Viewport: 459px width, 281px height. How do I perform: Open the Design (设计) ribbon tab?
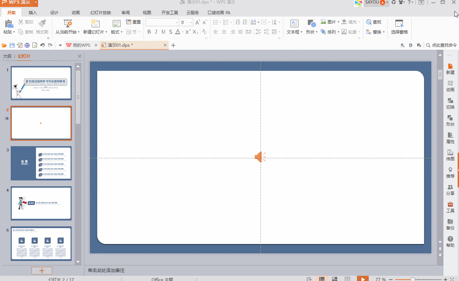[x=54, y=13]
